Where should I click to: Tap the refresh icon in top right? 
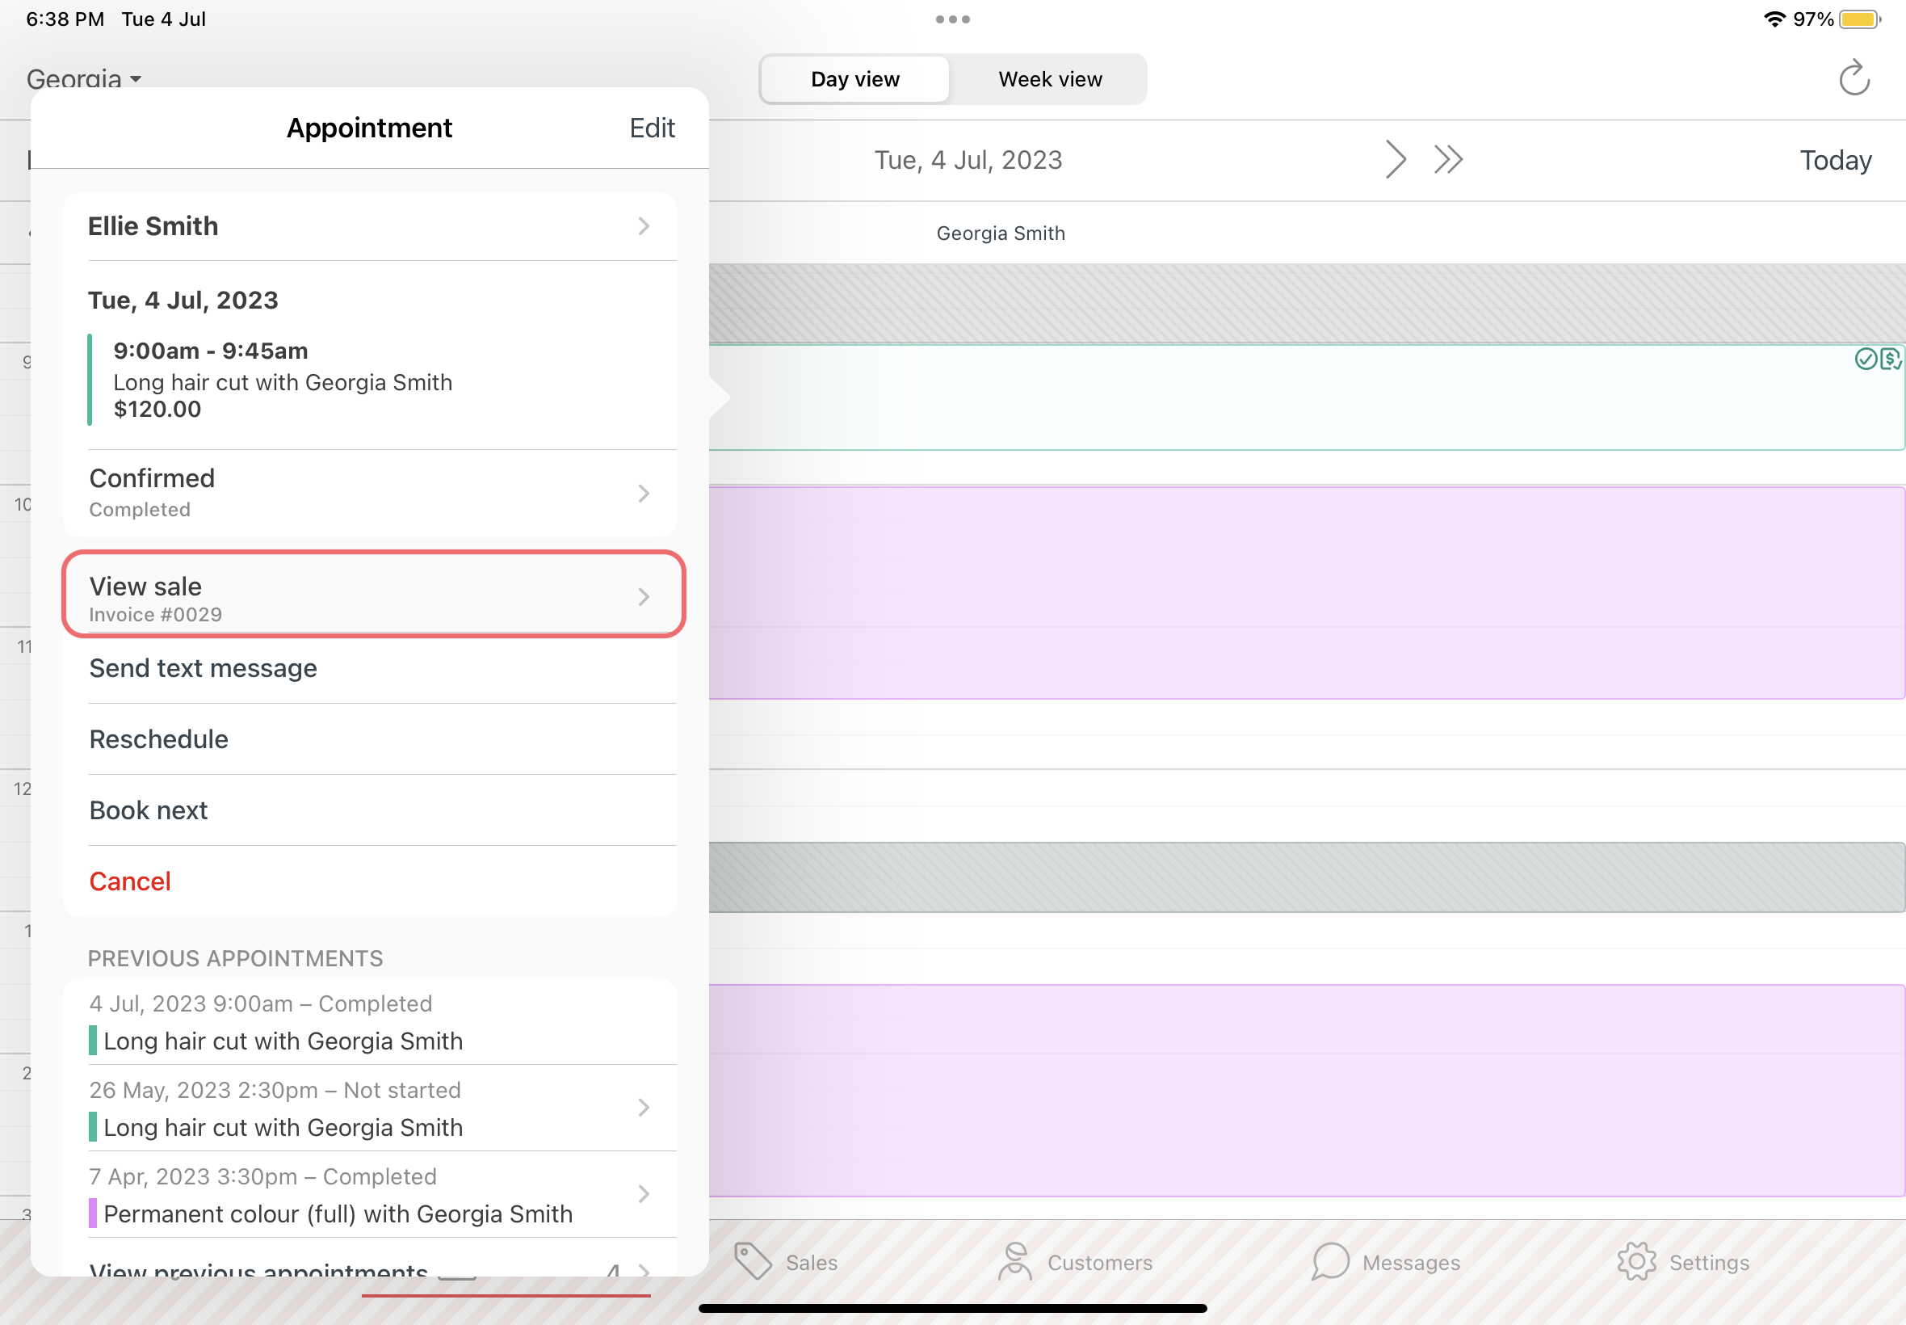point(1854,79)
